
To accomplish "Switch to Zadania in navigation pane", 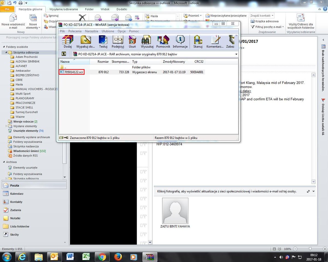I will (x=34, y=210).
